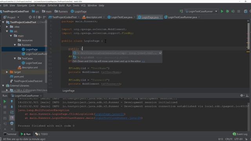Click LoginPage.java:22 stack trace link
The image size is (251, 141).
tap(109, 114)
